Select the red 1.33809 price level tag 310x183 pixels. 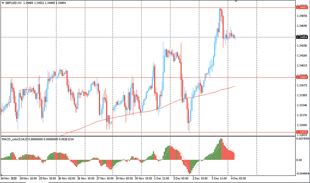coord(302,77)
